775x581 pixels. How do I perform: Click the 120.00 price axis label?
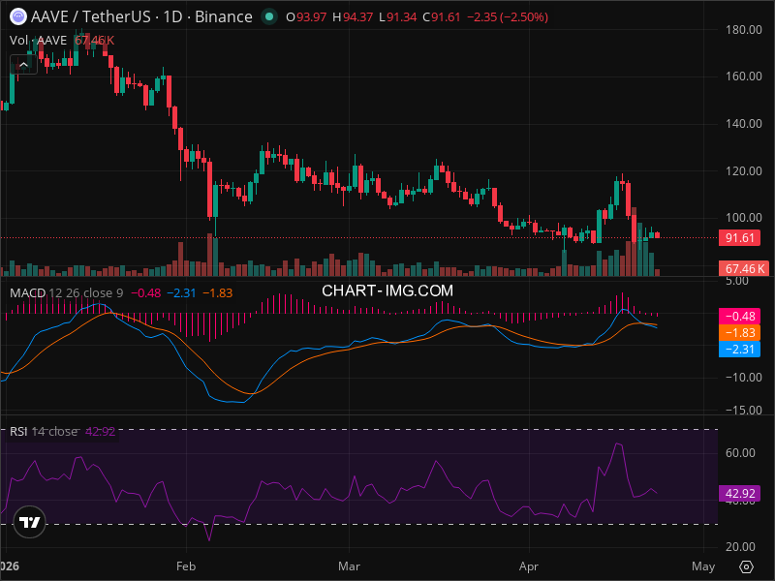click(x=743, y=171)
